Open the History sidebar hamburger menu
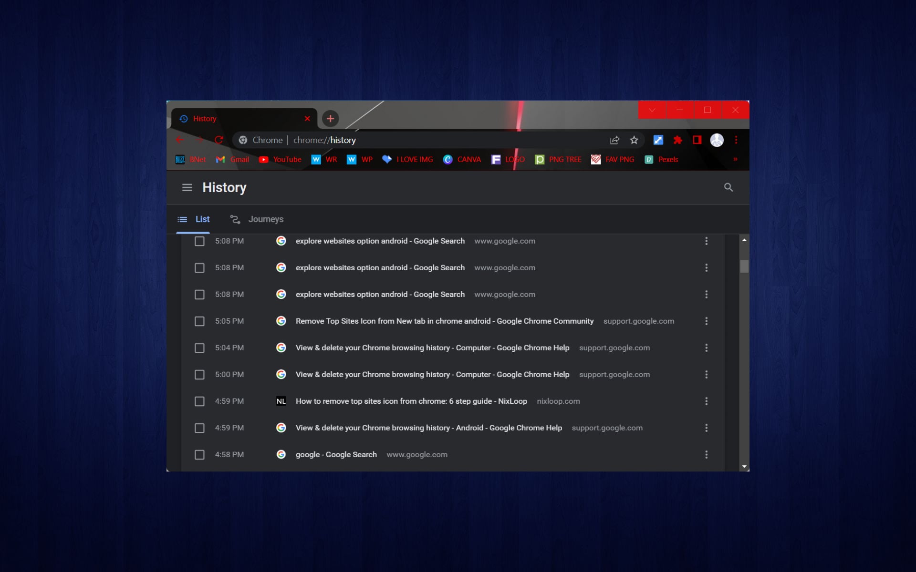Image resolution: width=916 pixels, height=572 pixels. pyautogui.click(x=187, y=187)
